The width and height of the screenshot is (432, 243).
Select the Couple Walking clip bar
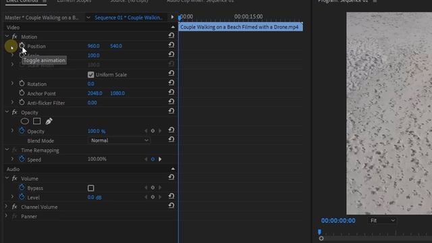click(x=240, y=27)
